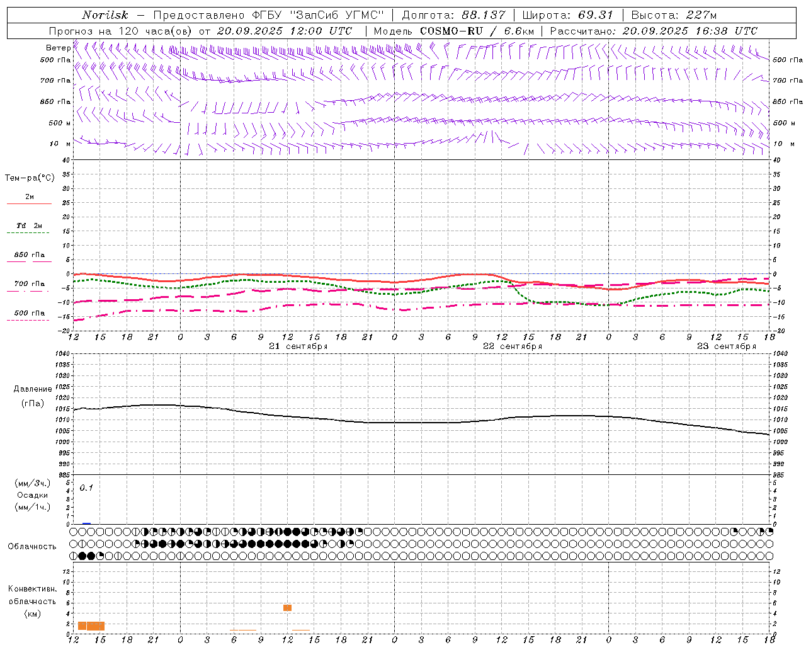Click the "22 сентября" date label
Image resolution: width=806 pixels, height=645 pixels.
point(513,346)
